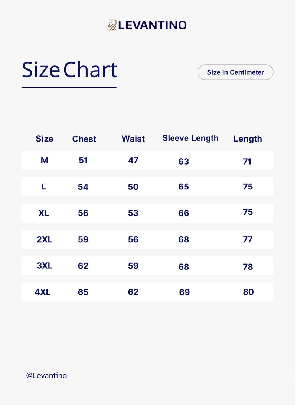
Task: Select the Chest column header
Action: 84,139
